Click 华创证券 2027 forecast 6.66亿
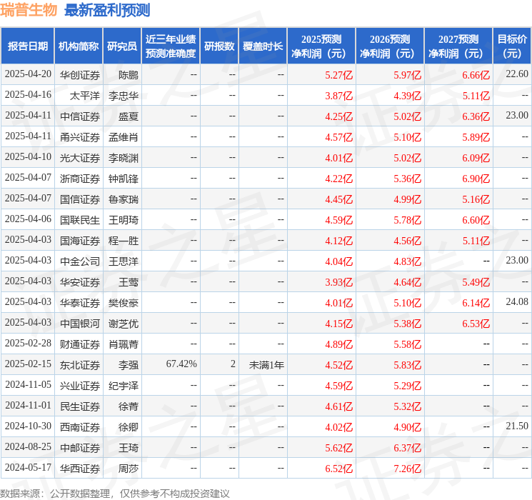 tap(476, 75)
